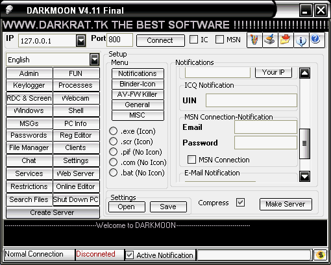Image resolution: width=331 pixels, height=265 pixels.
Task: Click the Save settings button
Action: point(168,207)
